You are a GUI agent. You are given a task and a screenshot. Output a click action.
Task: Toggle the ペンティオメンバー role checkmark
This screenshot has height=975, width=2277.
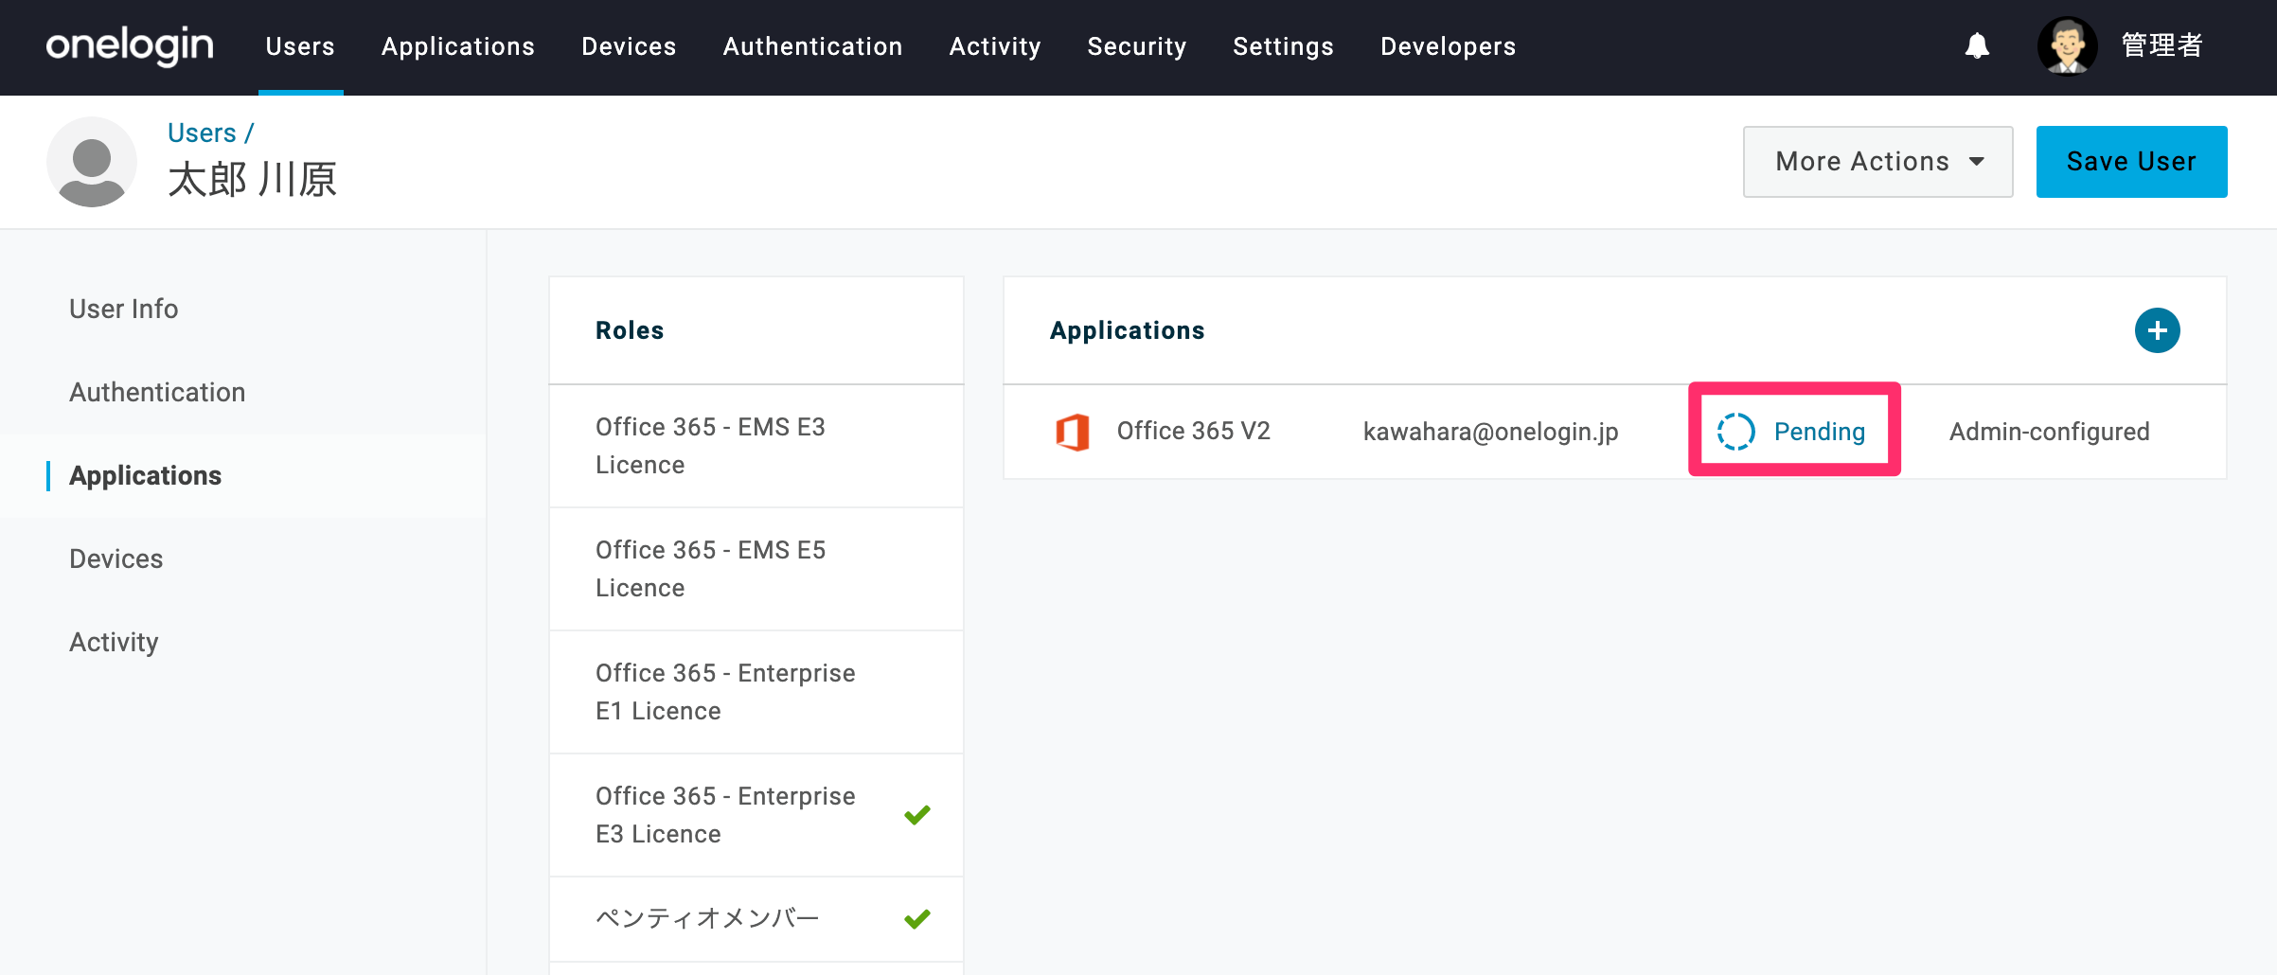916,919
